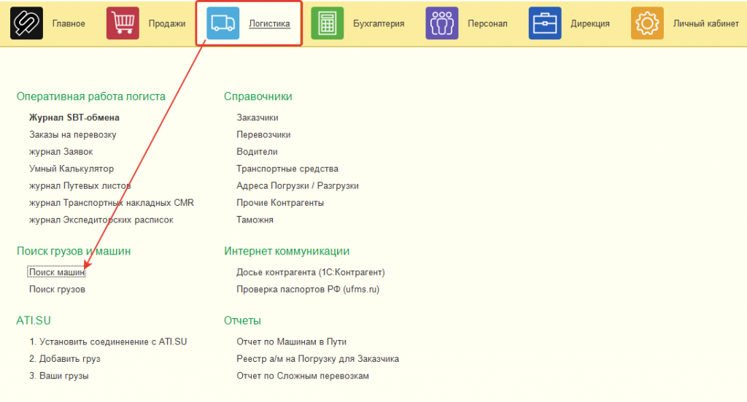Open Досье контрагента (1С:Контрагент)
Viewport: 747px width, 402px height.
[x=311, y=272]
